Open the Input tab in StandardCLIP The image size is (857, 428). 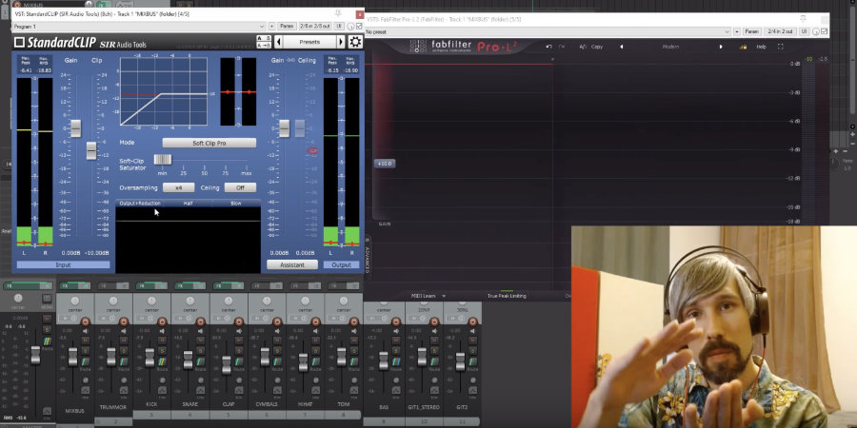pos(63,264)
